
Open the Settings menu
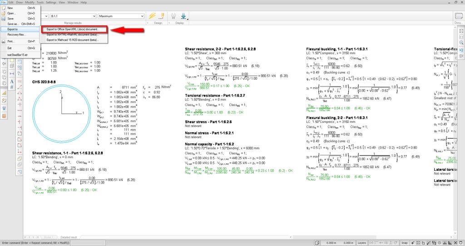pyautogui.click(x=51, y=2)
